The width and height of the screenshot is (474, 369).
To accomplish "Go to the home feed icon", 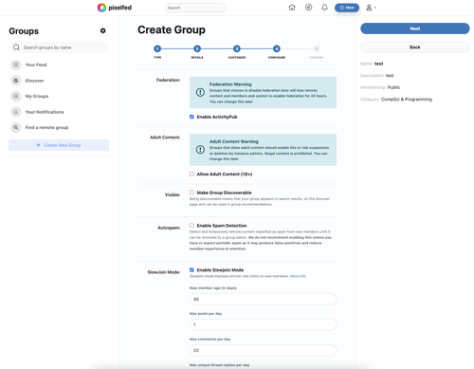I will click(x=292, y=8).
